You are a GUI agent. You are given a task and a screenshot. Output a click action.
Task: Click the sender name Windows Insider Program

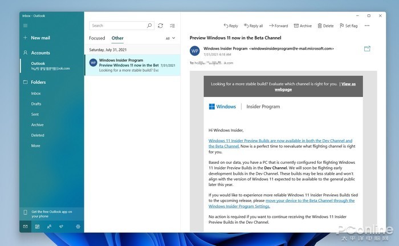pyautogui.click(x=226, y=49)
